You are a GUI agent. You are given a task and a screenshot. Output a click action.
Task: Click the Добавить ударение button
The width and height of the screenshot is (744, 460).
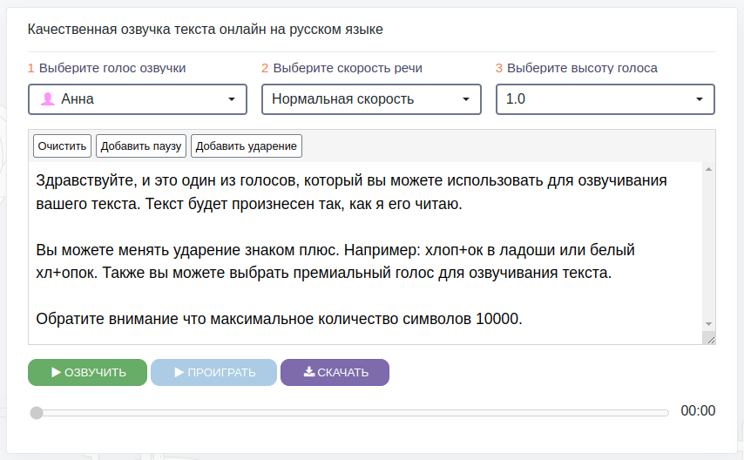[x=247, y=145]
